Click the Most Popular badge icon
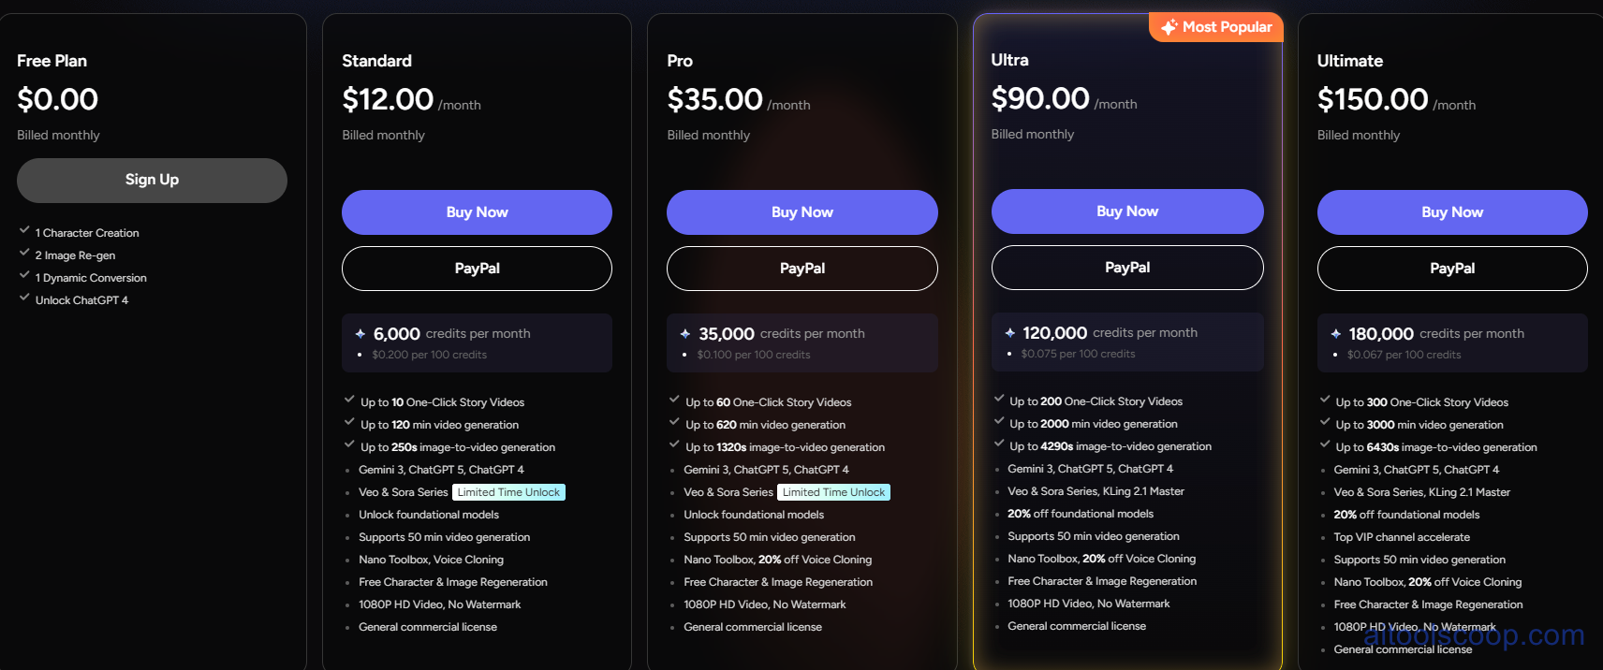The image size is (1603, 670). pyautogui.click(x=1171, y=26)
